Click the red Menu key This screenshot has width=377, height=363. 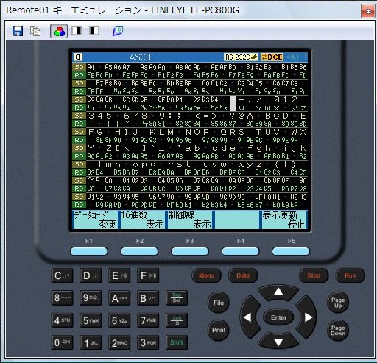[206, 275]
